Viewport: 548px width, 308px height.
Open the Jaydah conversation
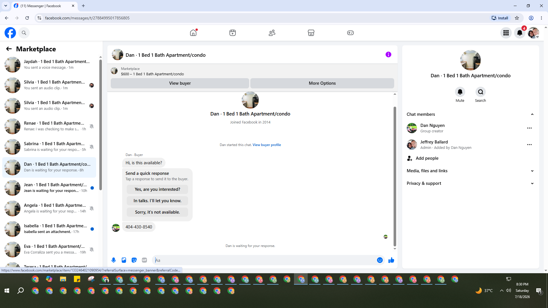(49, 65)
